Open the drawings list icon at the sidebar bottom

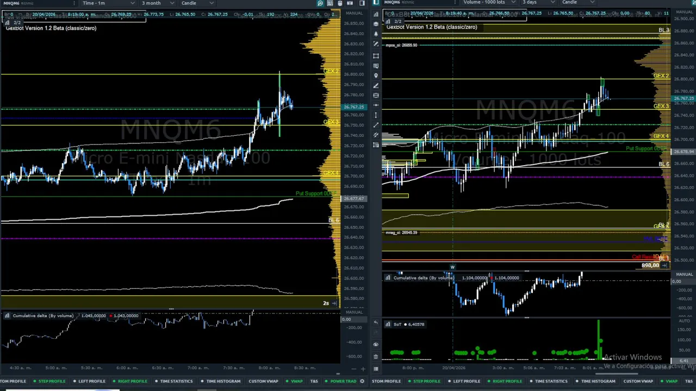(376, 369)
